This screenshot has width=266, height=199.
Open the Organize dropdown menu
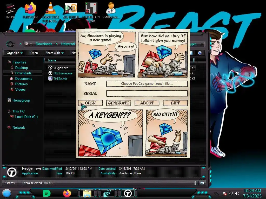15,53
